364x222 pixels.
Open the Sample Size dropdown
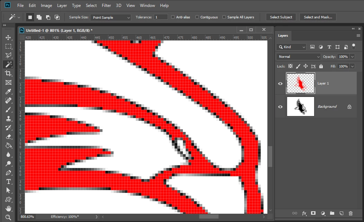tap(110, 17)
